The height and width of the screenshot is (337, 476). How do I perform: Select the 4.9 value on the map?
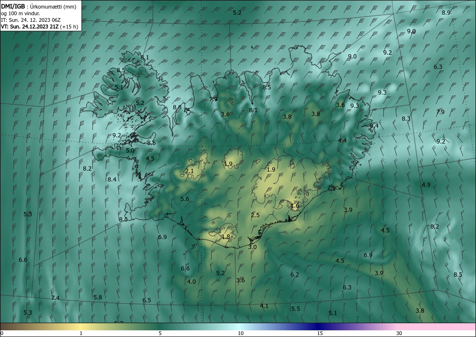point(426,184)
